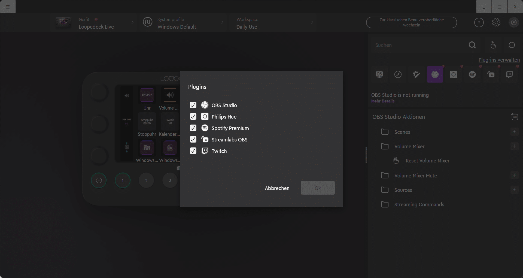Open settings gear icon
The width and height of the screenshot is (523, 278).
(x=496, y=22)
